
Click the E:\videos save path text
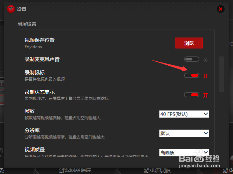[x=33, y=47]
